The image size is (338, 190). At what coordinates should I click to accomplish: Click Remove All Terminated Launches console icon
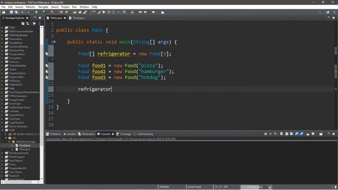click(x=275, y=134)
